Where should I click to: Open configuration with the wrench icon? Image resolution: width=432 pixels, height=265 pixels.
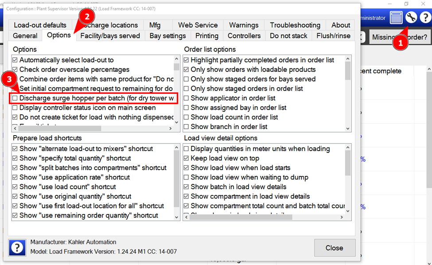point(411,18)
